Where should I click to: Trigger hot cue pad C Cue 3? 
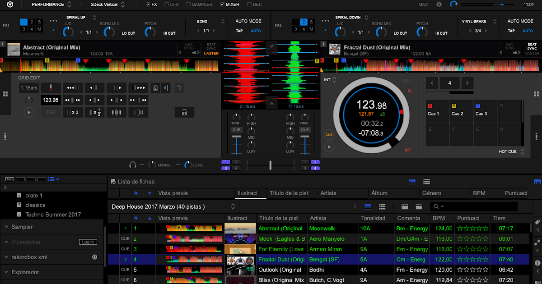click(x=485, y=111)
